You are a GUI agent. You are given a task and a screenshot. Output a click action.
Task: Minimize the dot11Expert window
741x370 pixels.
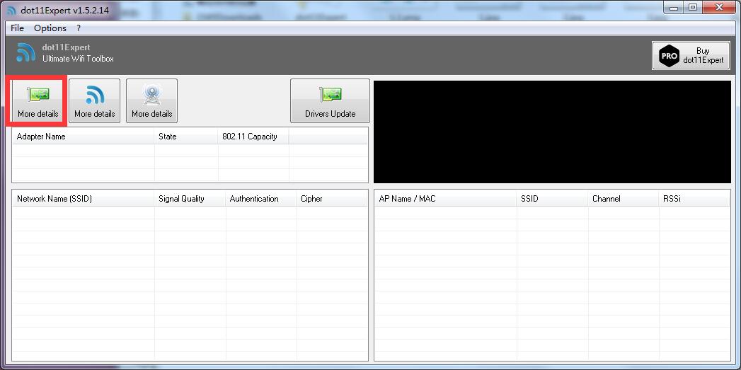[x=672, y=7]
